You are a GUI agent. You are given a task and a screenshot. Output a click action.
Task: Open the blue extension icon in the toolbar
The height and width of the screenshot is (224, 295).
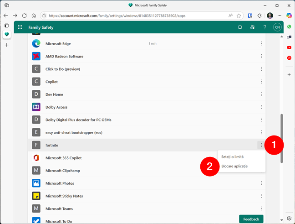250,16
